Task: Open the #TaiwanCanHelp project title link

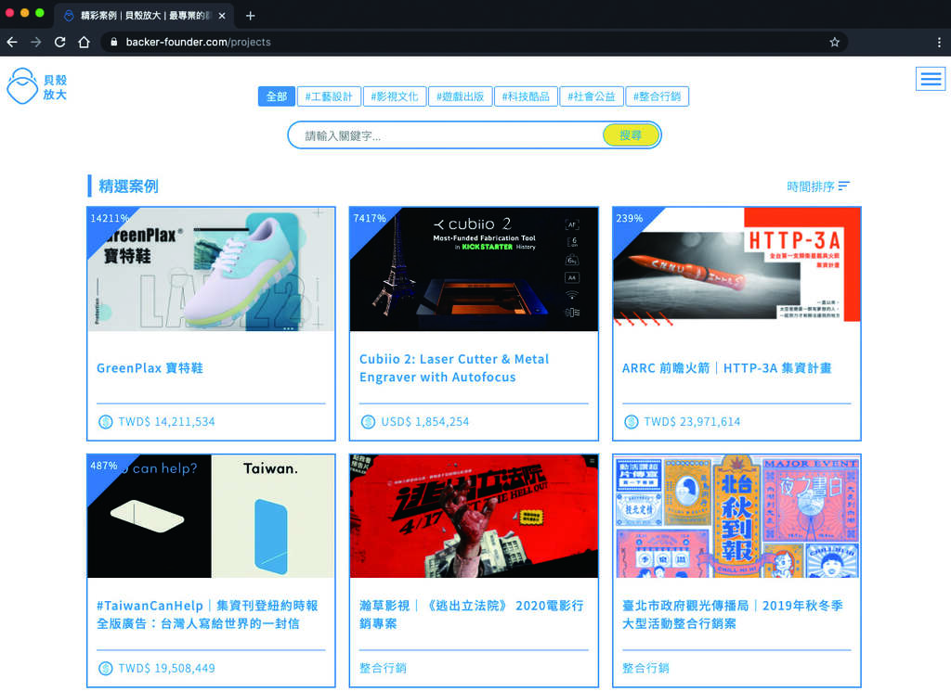Action: point(207,614)
